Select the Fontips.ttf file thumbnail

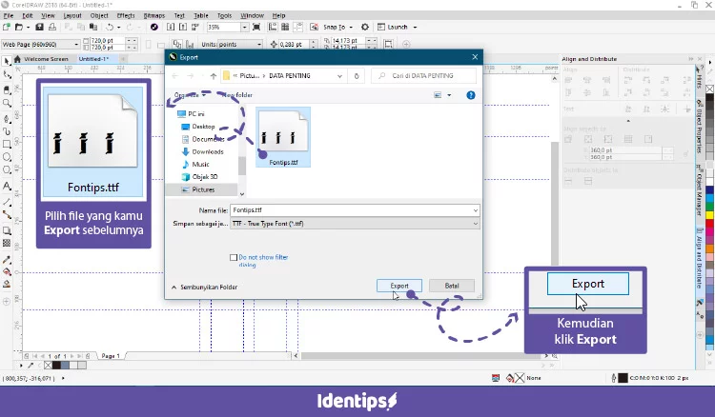pos(283,135)
